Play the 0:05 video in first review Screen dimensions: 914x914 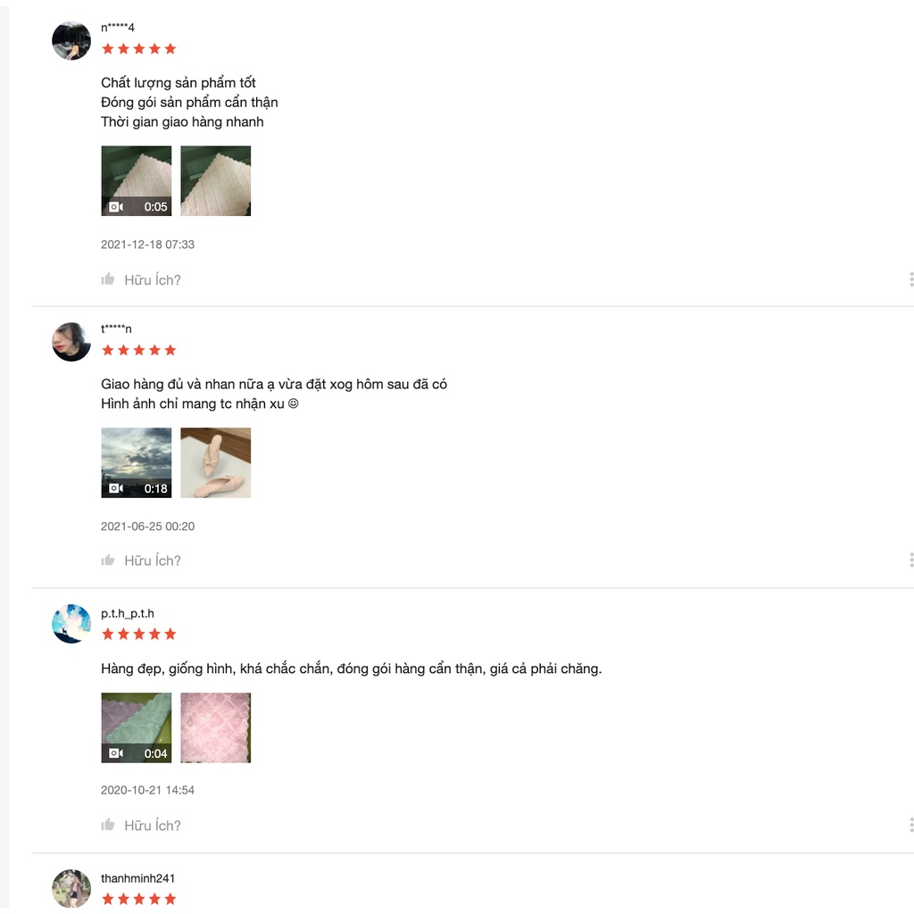pyautogui.click(x=137, y=180)
